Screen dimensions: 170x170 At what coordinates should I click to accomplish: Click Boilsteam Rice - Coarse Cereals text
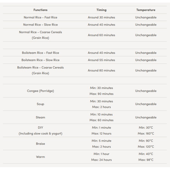41,67
